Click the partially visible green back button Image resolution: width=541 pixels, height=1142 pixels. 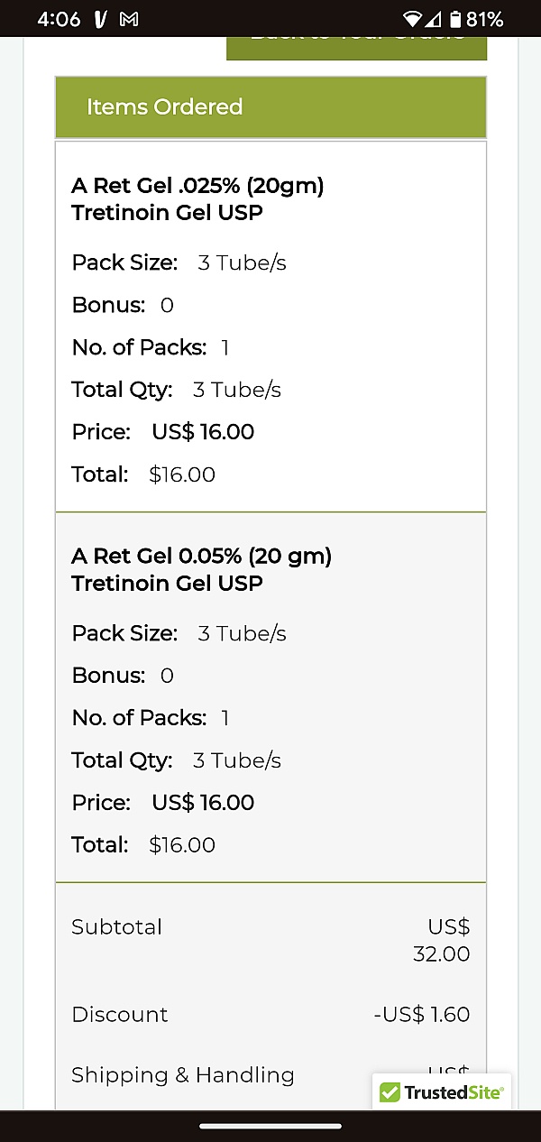(356, 48)
